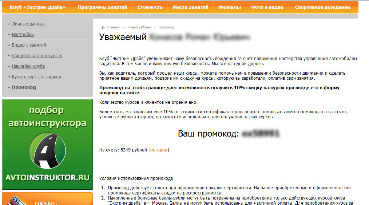
Task: Open the Клуб «Экстрим драйв» menu item
Action: [37, 7]
